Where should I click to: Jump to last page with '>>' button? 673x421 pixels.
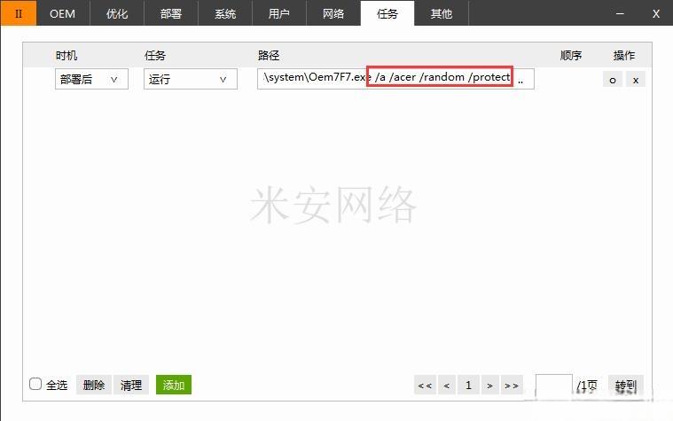[512, 386]
